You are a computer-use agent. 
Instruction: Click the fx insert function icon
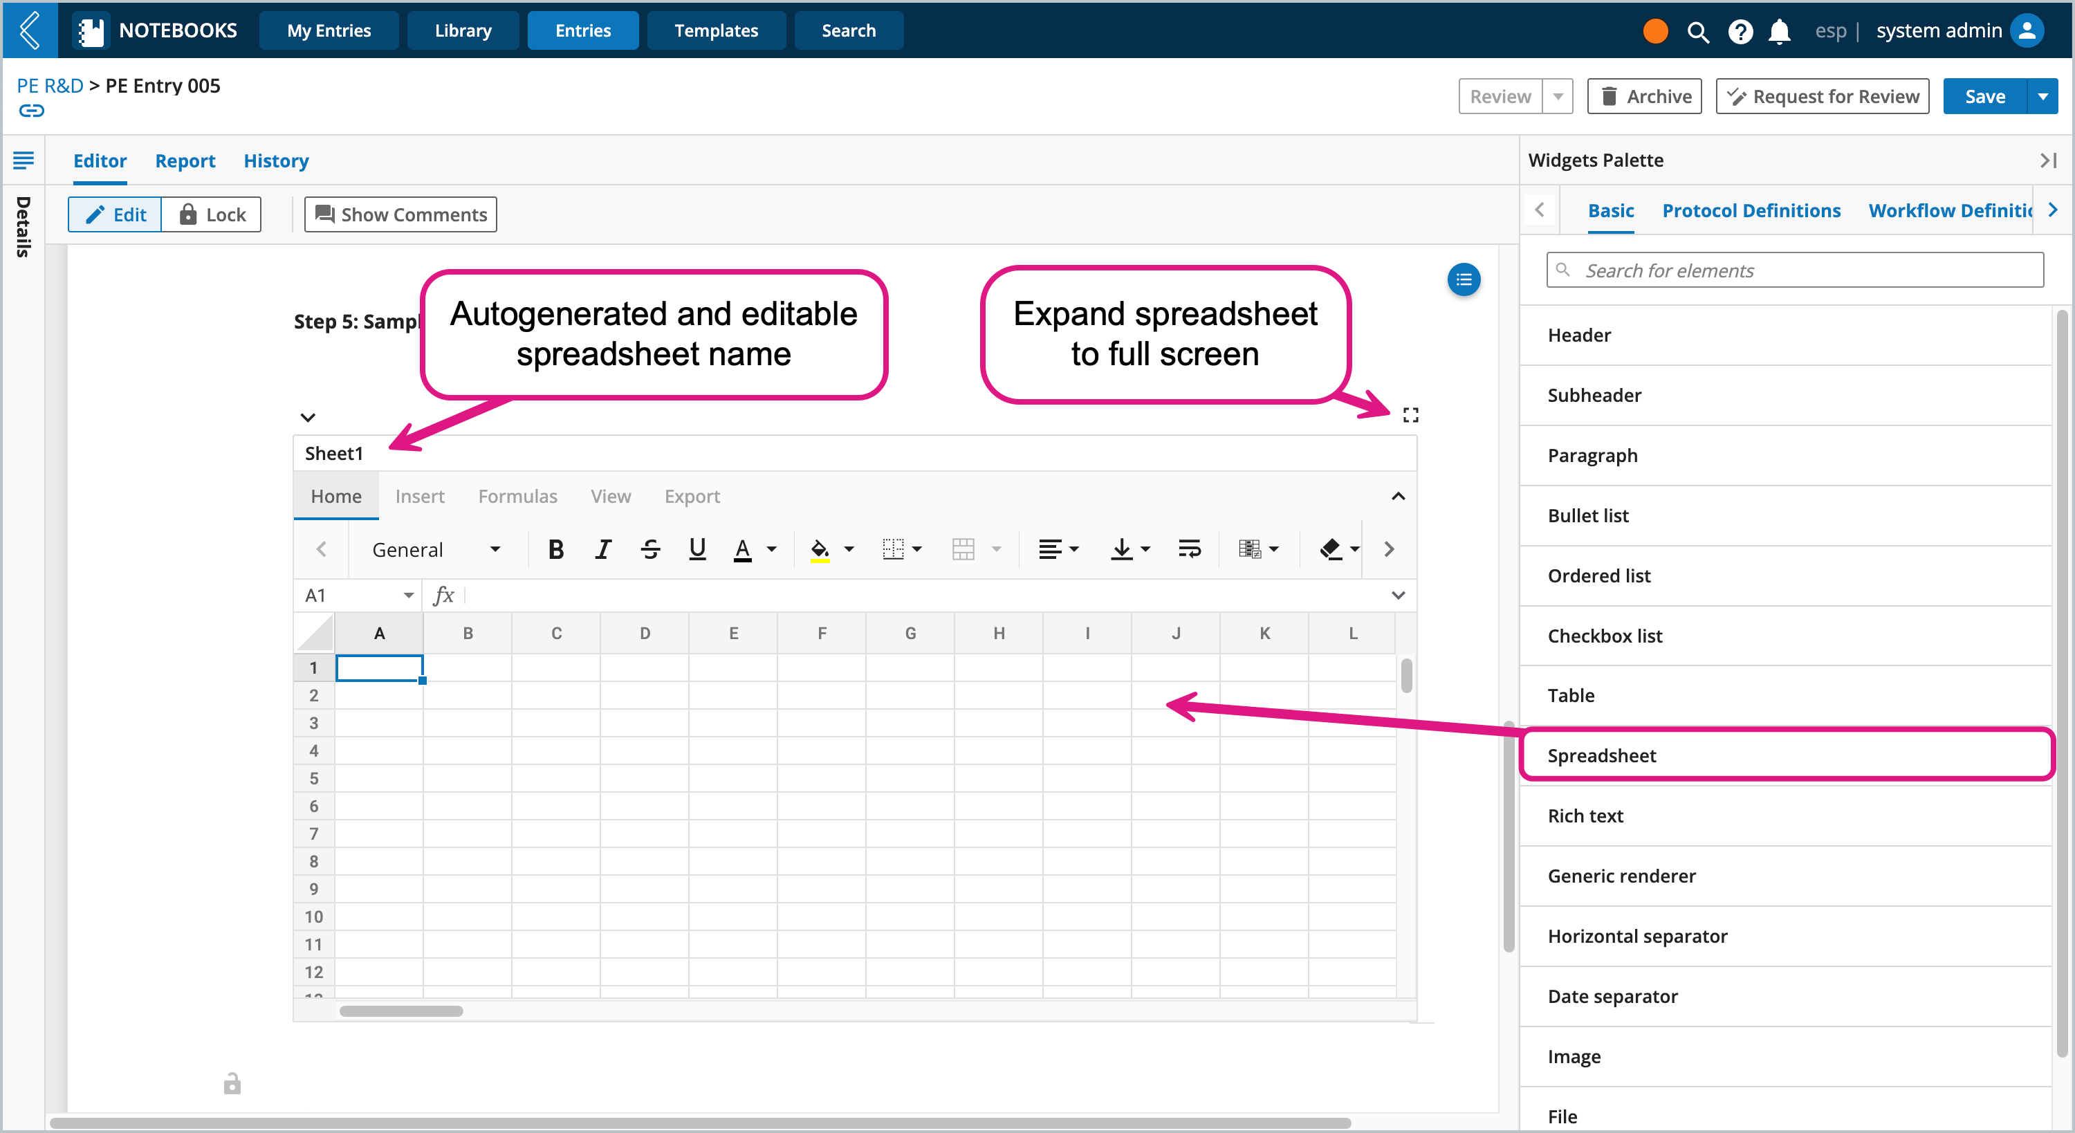(443, 596)
